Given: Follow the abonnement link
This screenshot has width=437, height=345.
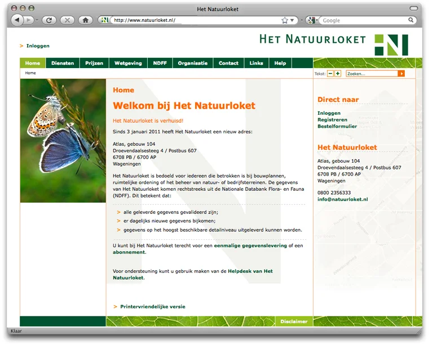Looking at the screenshot, I should (129, 252).
